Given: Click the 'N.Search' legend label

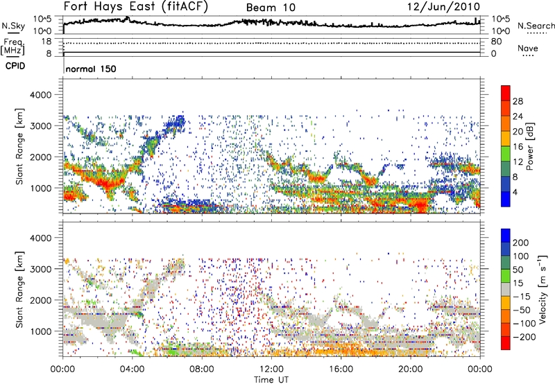Looking at the screenshot, I should [536, 26].
